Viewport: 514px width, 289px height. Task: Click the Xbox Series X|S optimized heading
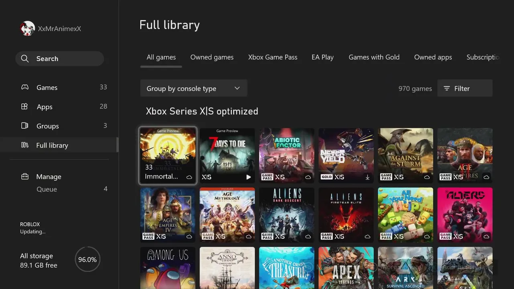coord(202,111)
